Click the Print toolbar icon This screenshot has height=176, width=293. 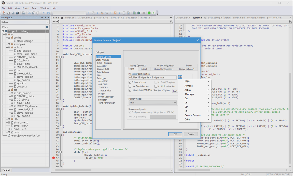coord(23,13)
